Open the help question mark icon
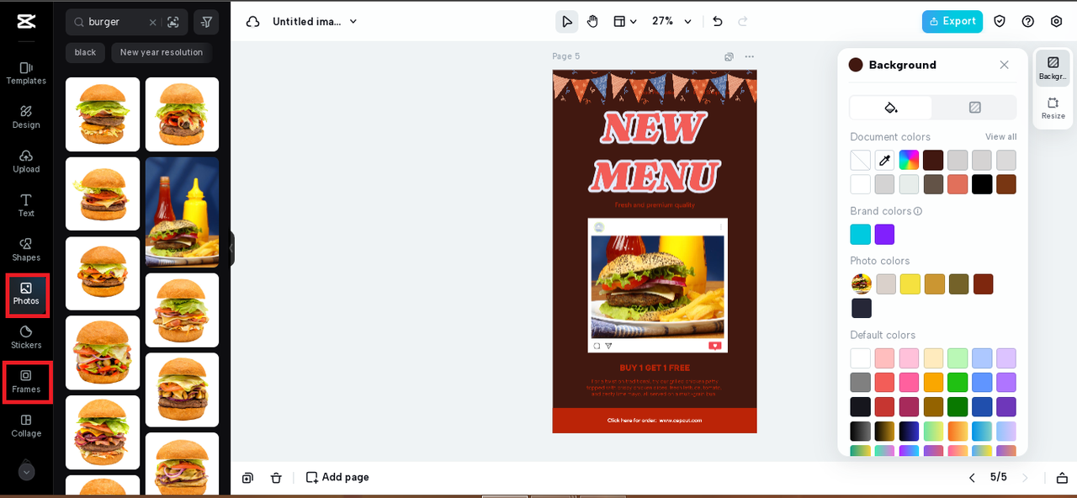This screenshot has height=498, width=1077. coord(1028,21)
